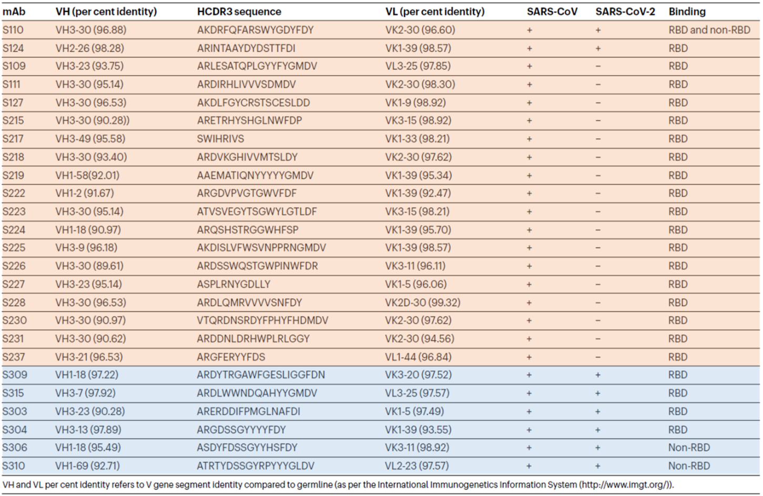The image size is (763, 496).
Task: Click the imgt.org URL in the footnote
Action: (624, 484)
